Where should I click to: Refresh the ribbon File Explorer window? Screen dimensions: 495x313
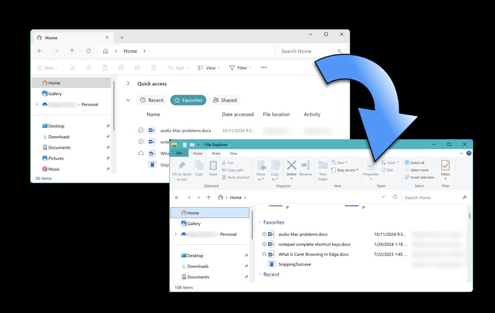(394, 197)
